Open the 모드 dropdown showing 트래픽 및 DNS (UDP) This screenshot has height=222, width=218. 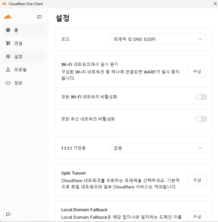pos(158,39)
